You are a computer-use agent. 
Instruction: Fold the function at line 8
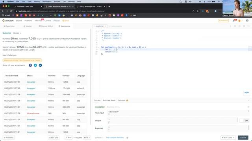(98, 47)
